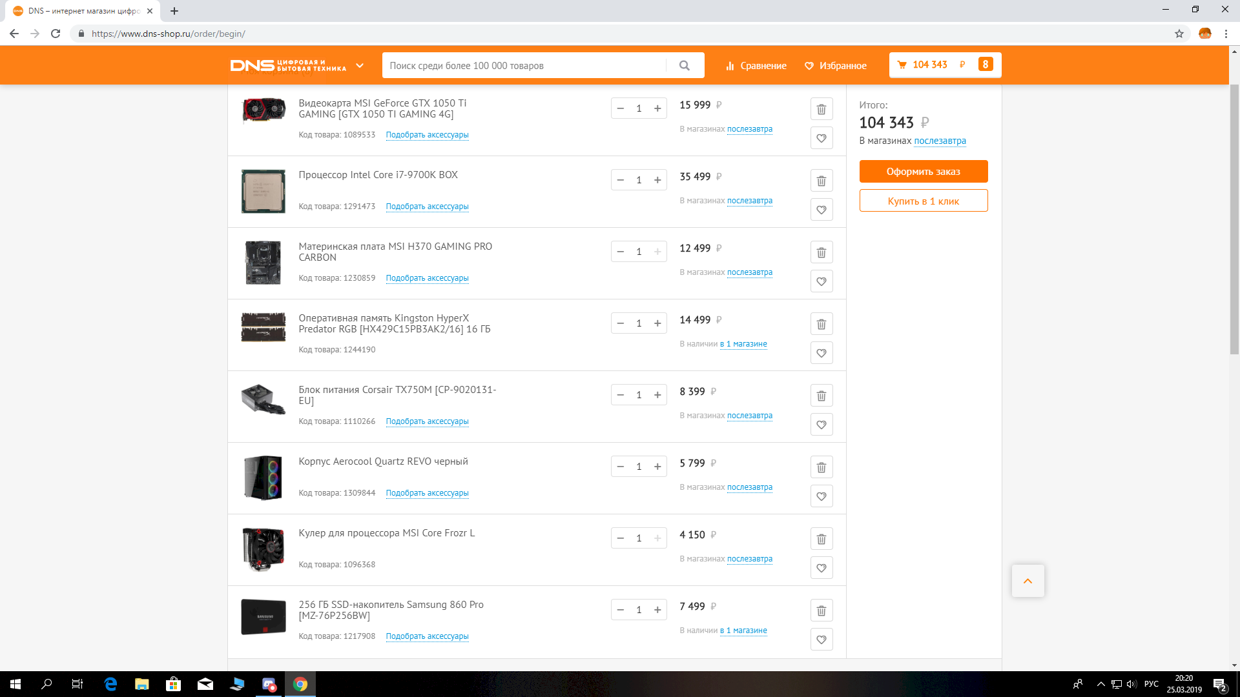
Task: Open the Chrome menu
Action: [x=1226, y=34]
